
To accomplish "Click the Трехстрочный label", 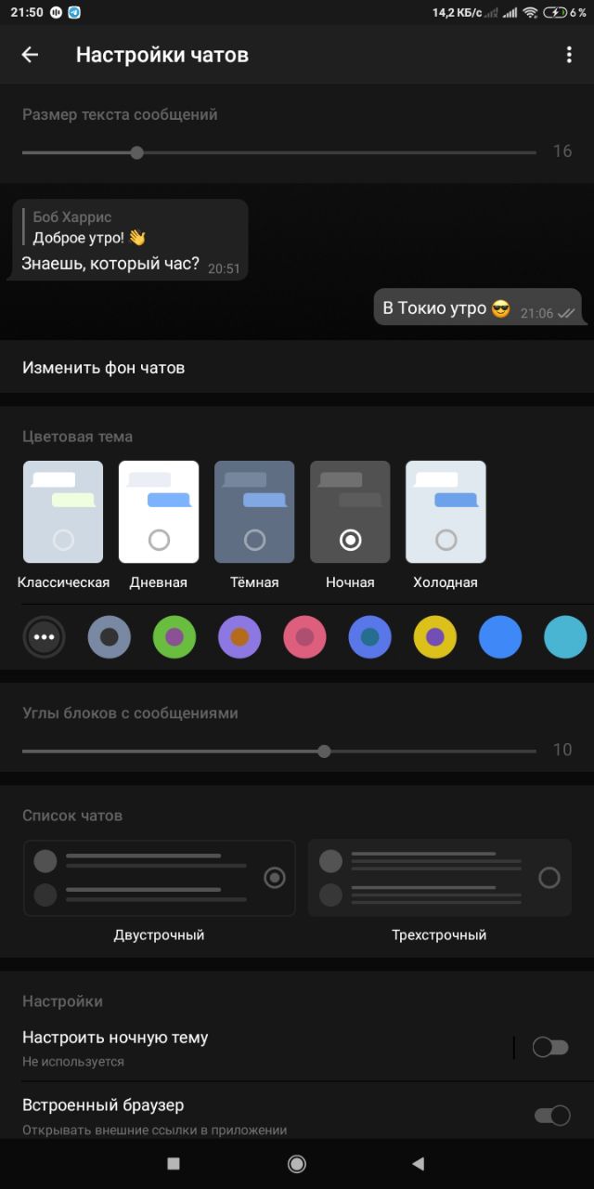I will coord(439,935).
